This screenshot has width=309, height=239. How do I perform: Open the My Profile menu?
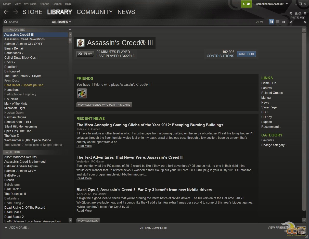30,4
